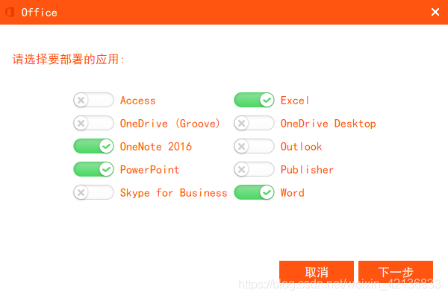This screenshot has width=448, height=298.
Task: Turn on OneDrive (Groove) toggle
Action: [x=94, y=123]
